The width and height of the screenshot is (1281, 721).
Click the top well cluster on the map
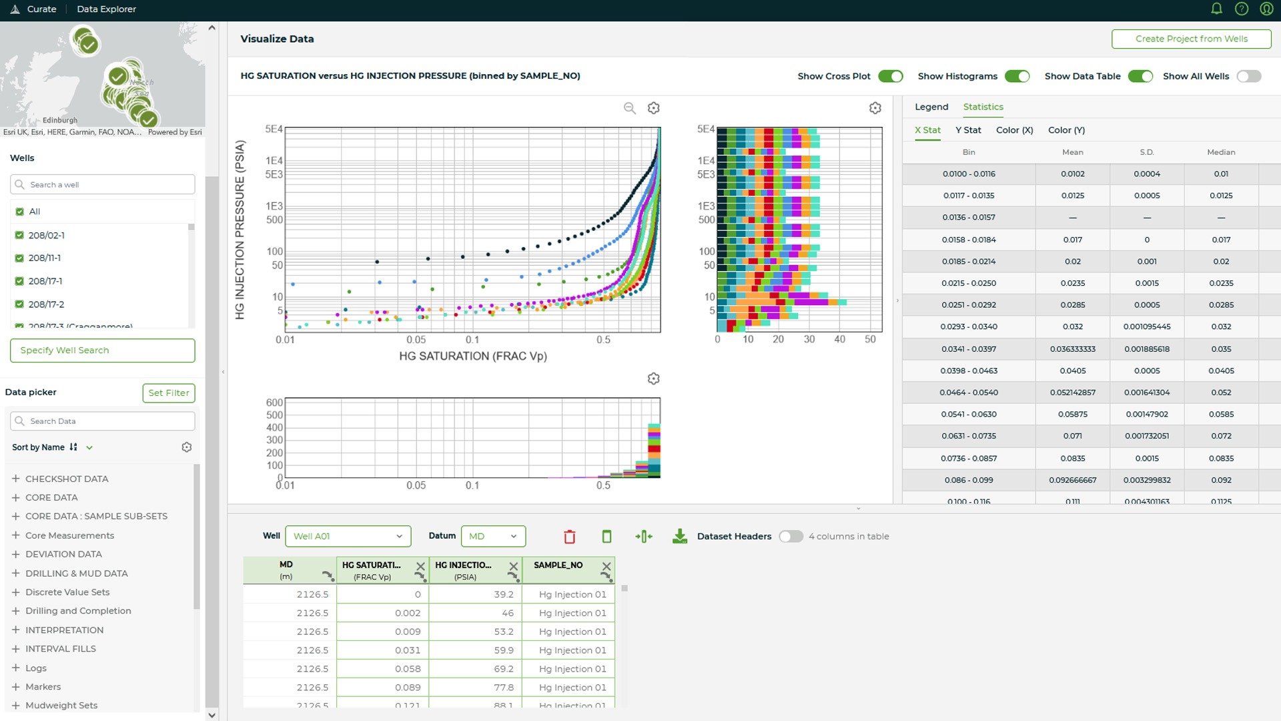tap(85, 41)
